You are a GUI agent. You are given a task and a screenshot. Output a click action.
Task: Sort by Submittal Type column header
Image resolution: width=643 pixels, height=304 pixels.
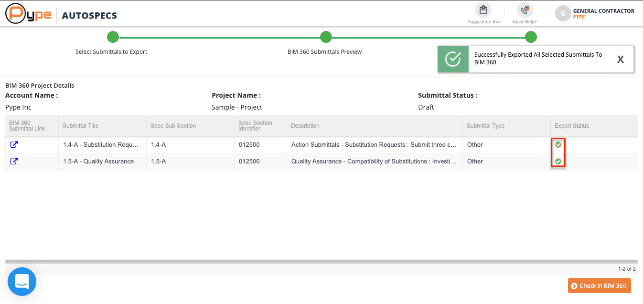(x=485, y=126)
